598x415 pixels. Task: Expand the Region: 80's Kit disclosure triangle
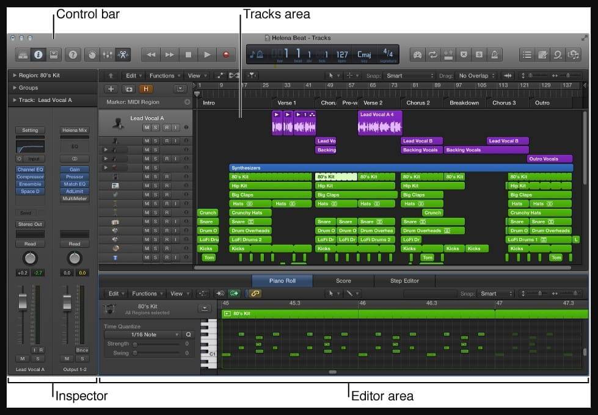tap(15, 76)
